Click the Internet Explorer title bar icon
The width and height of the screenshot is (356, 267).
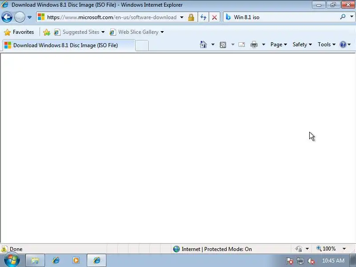click(5, 4)
